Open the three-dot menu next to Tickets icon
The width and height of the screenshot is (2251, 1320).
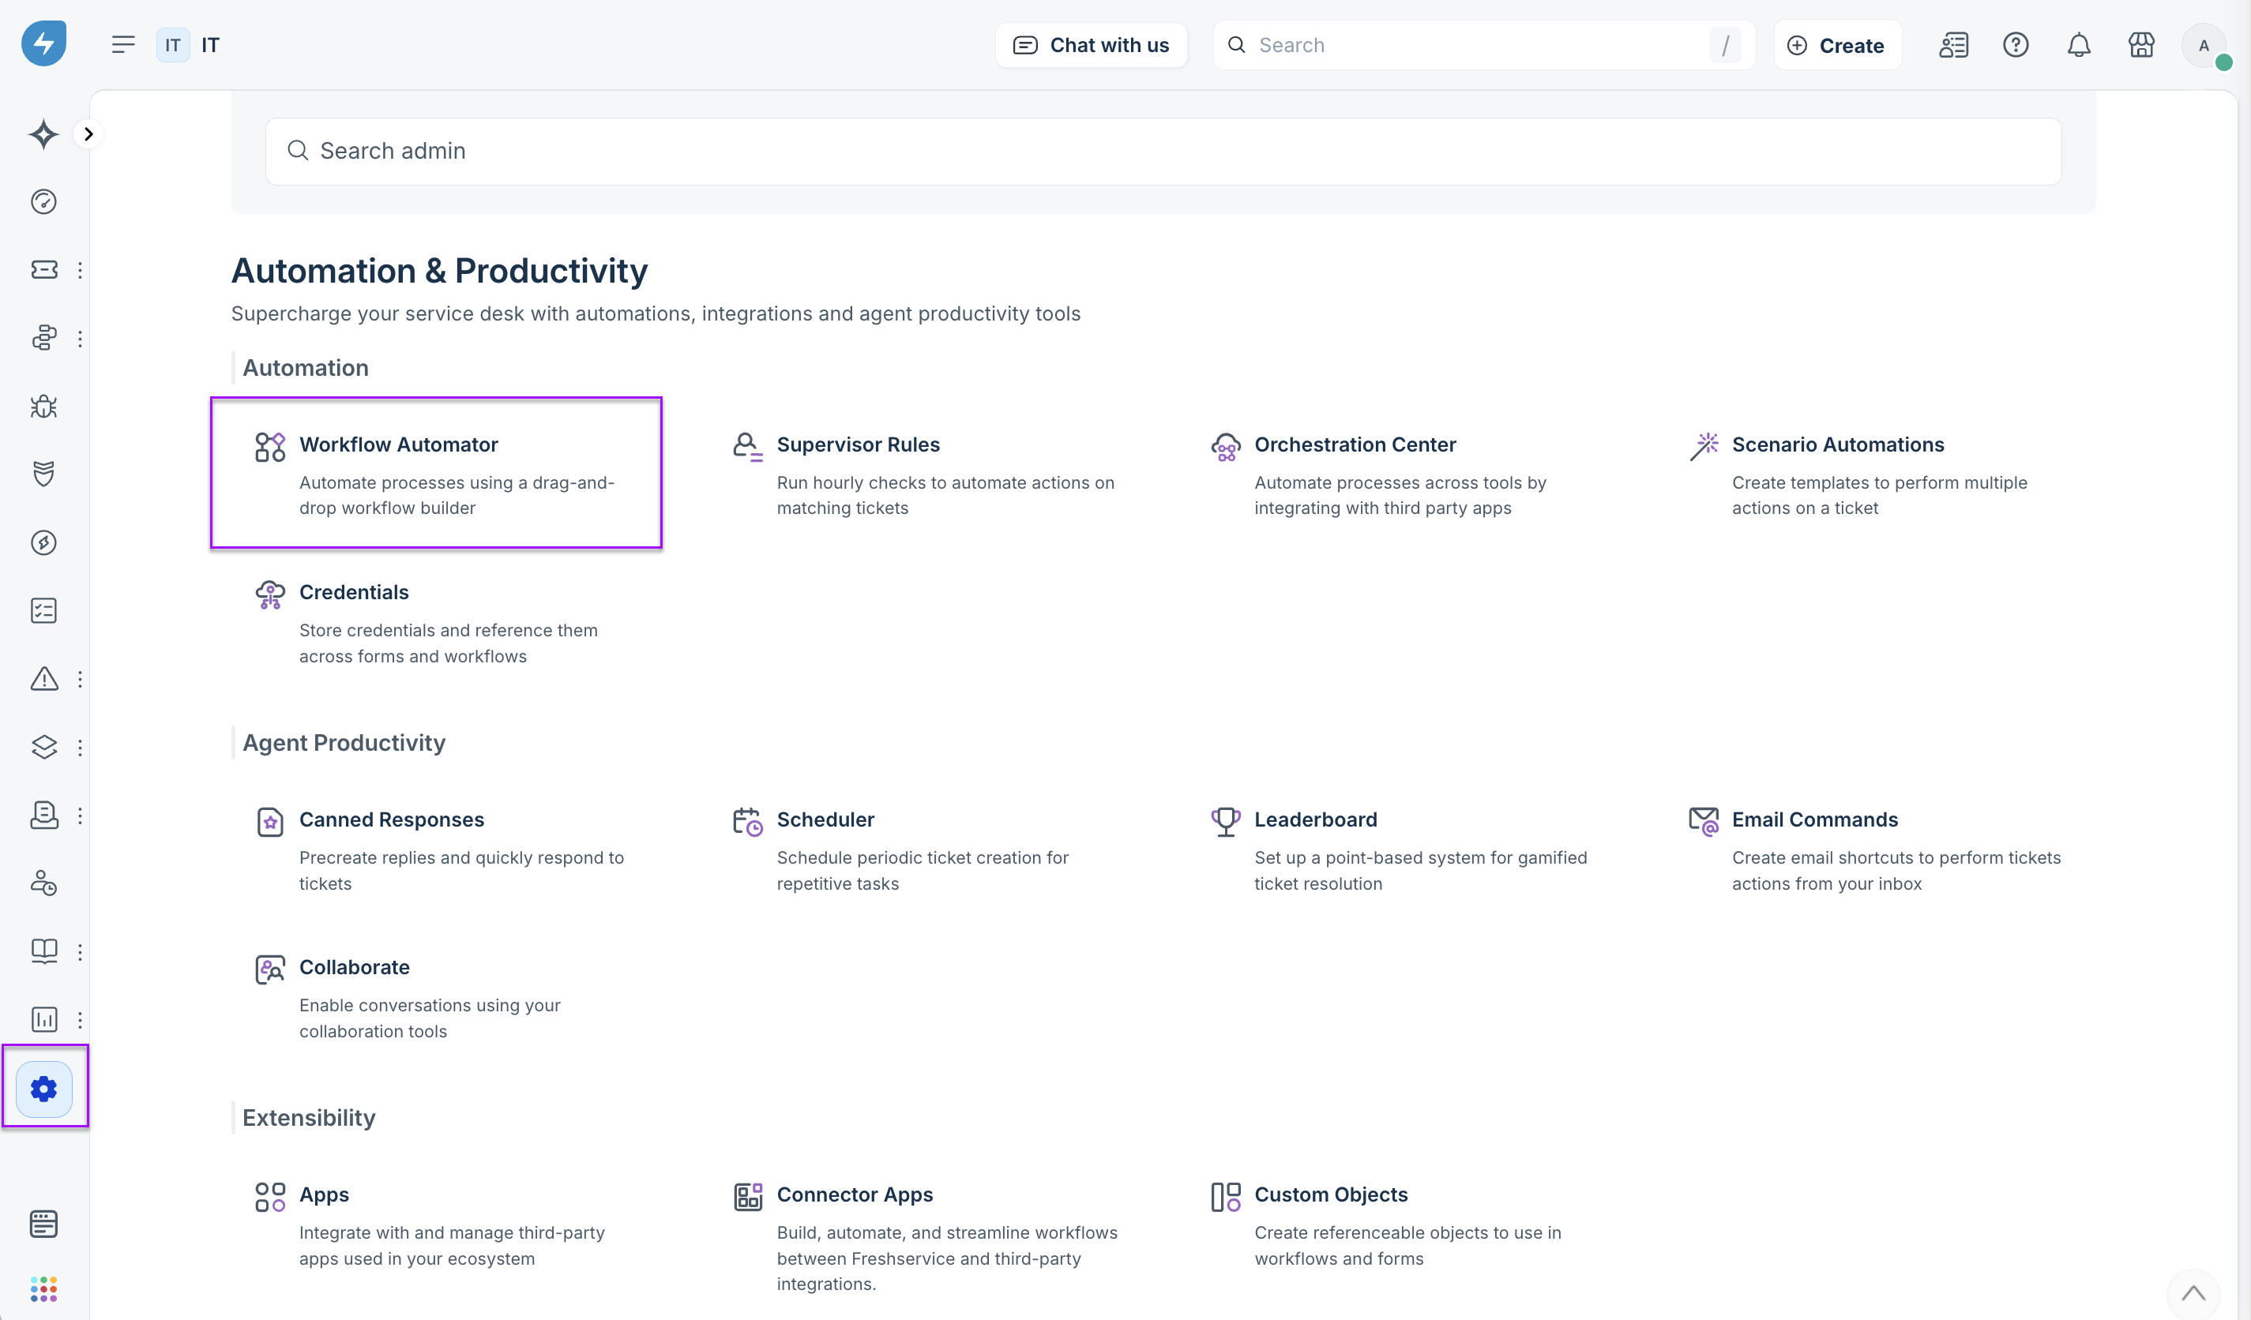81,270
